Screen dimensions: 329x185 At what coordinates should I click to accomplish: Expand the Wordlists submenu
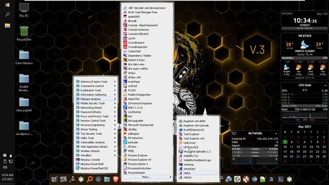(96, 155)
